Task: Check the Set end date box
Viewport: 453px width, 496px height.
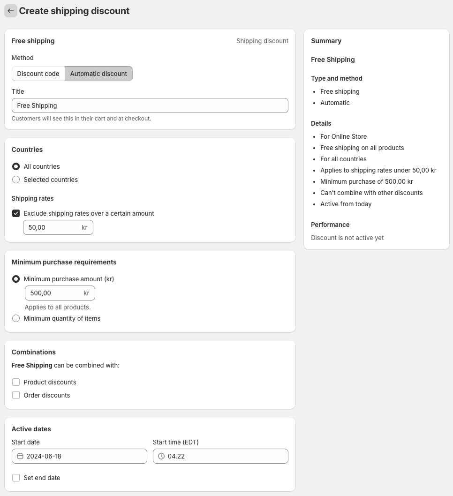Action: tap(16, 478)
